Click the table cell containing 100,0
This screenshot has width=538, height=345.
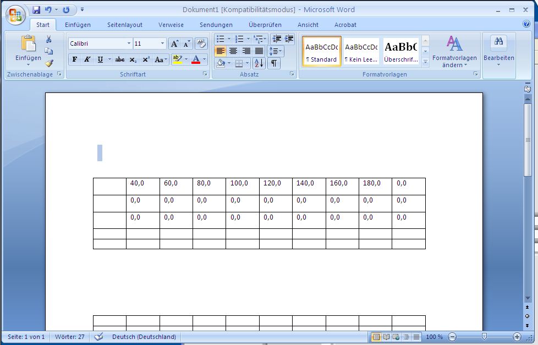click(242, 187)
